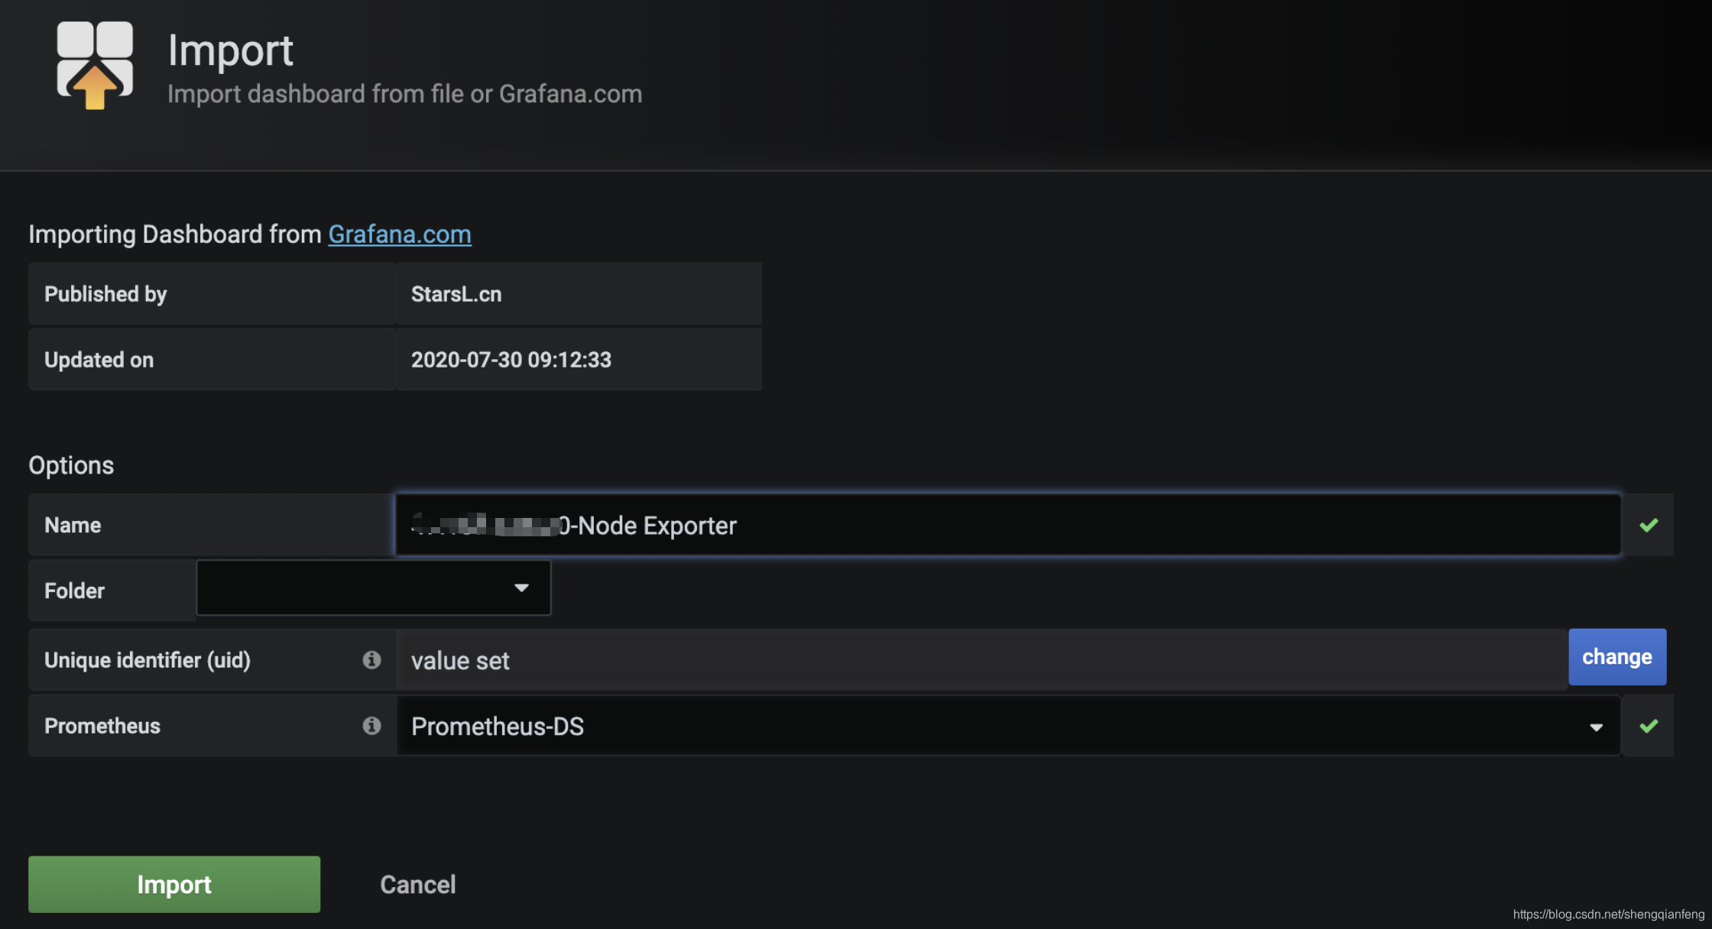Click the 'Unique identifier (uid)' label
The height and width of the screenshot is (929, 1712).
point(148,660)
